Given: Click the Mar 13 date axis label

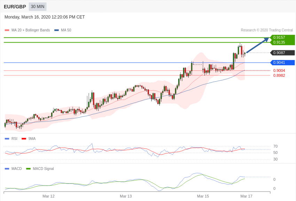Looking at the screenshot, I should pos(126,196).
